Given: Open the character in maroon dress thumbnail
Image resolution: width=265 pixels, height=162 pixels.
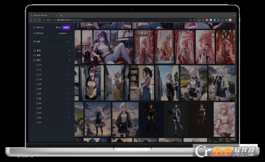Looking at the screenshot, I should [x=201, y=120].
